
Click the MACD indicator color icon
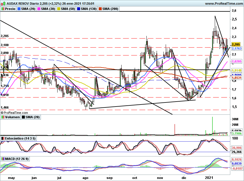pyautogui.click(x=3, y=159)
